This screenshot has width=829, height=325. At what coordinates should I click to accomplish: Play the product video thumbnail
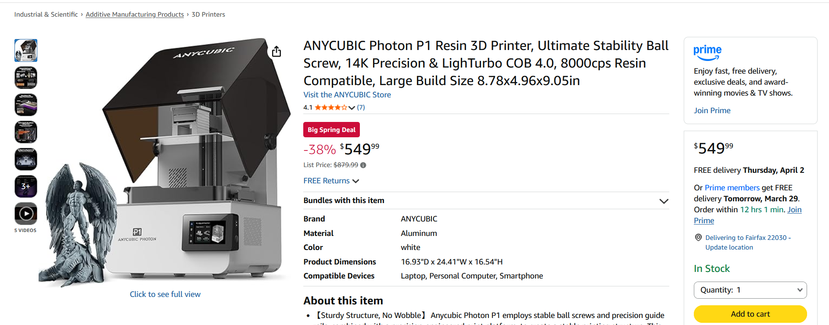coord(26,214)
